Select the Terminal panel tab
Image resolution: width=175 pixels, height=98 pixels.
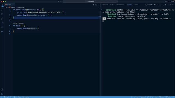click(x=130, y=5)
